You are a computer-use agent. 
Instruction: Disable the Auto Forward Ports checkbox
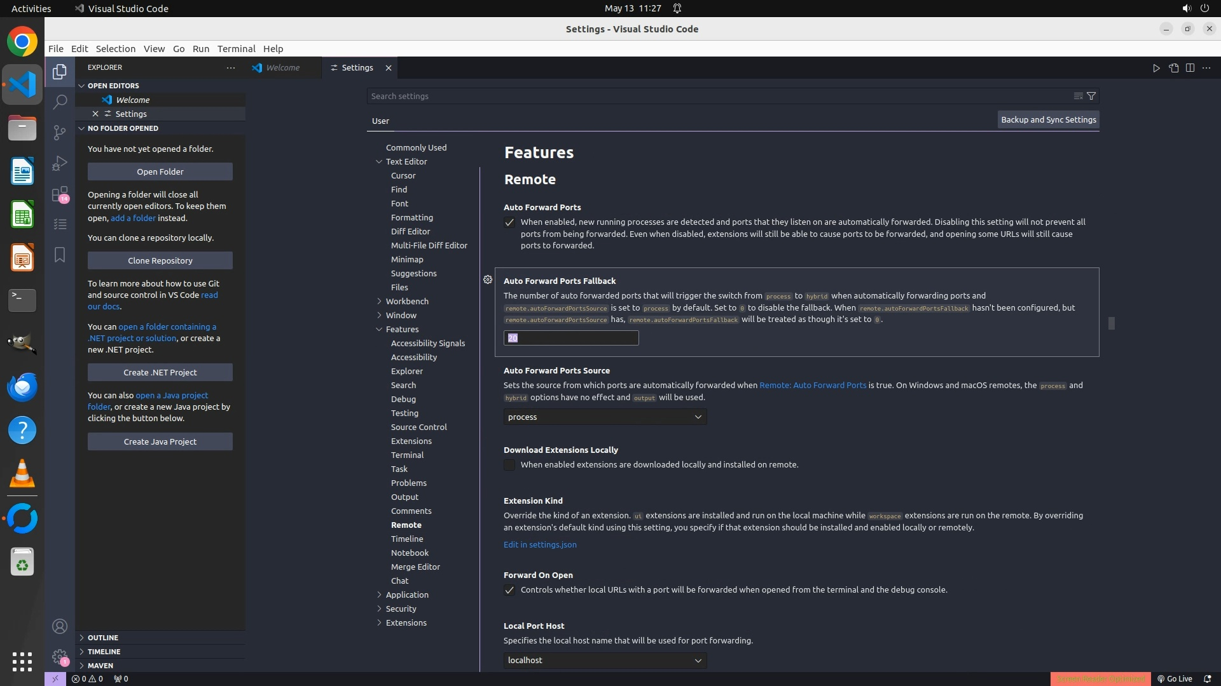click(x=509, y=222)
